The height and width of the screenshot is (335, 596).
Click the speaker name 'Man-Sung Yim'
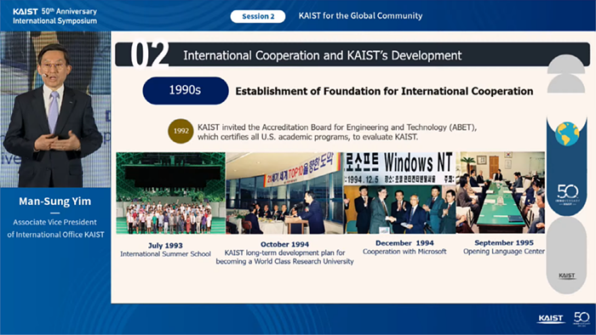click(55, 201)
